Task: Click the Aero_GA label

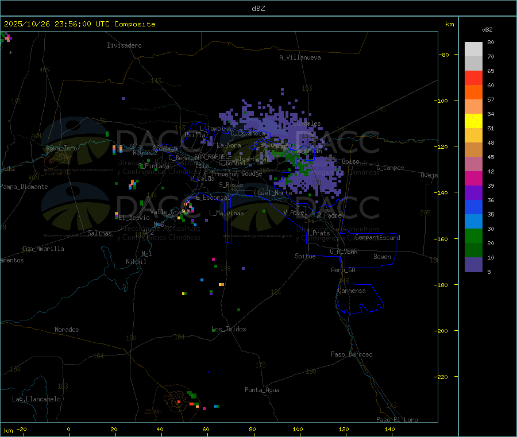Action: pos(343,270)
